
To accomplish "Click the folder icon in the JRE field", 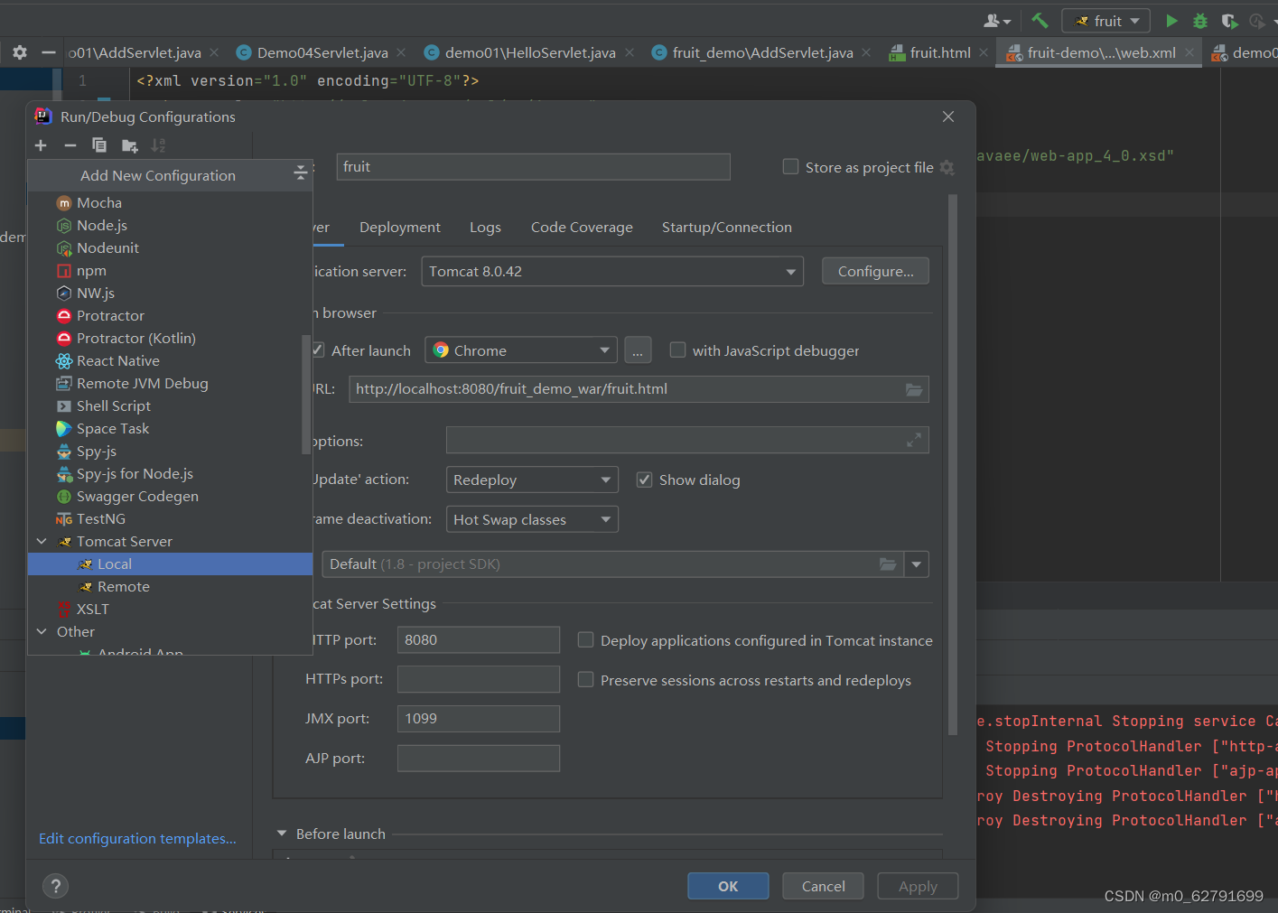I will 888,564.
